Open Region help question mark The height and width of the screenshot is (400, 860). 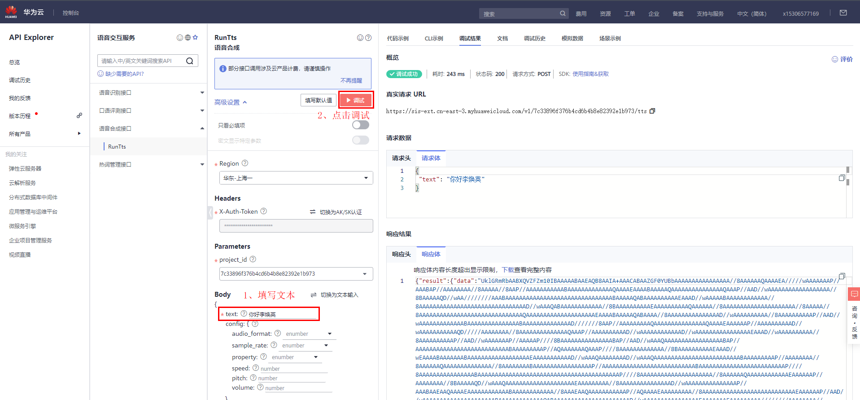click(245, 163)
